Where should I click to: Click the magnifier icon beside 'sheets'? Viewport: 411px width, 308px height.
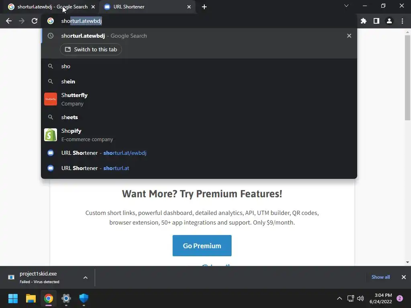click(x=51, y=117)
